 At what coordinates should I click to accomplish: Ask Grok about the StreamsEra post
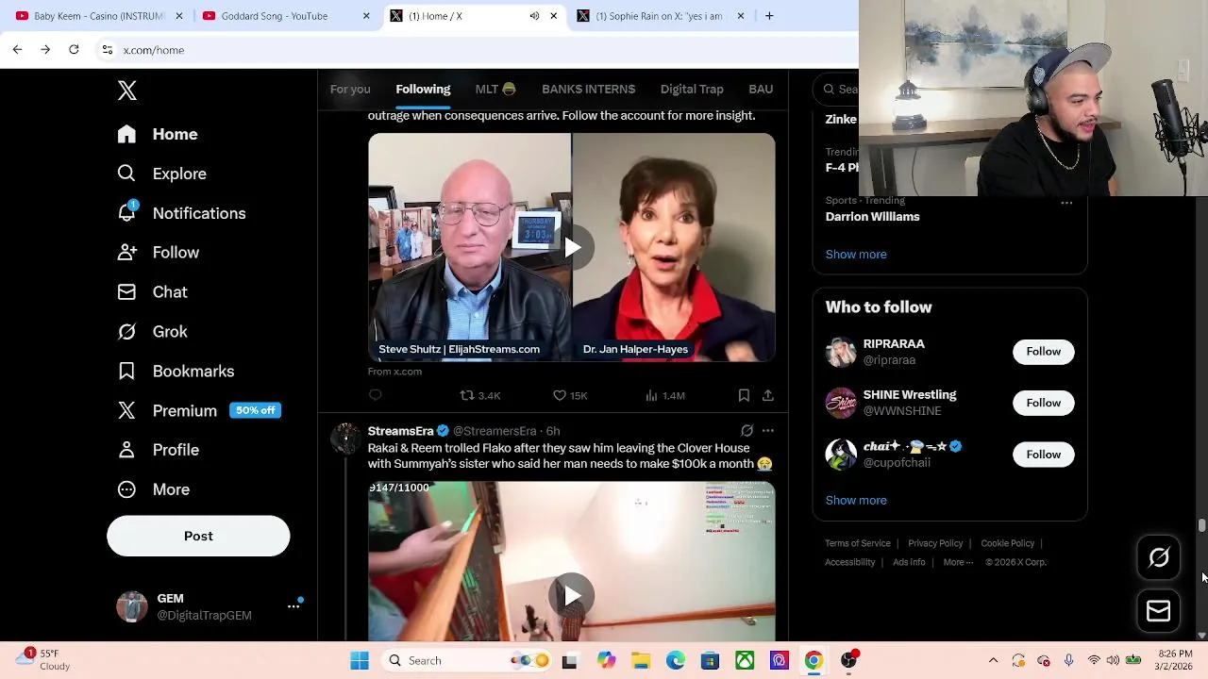click(747, 431)
